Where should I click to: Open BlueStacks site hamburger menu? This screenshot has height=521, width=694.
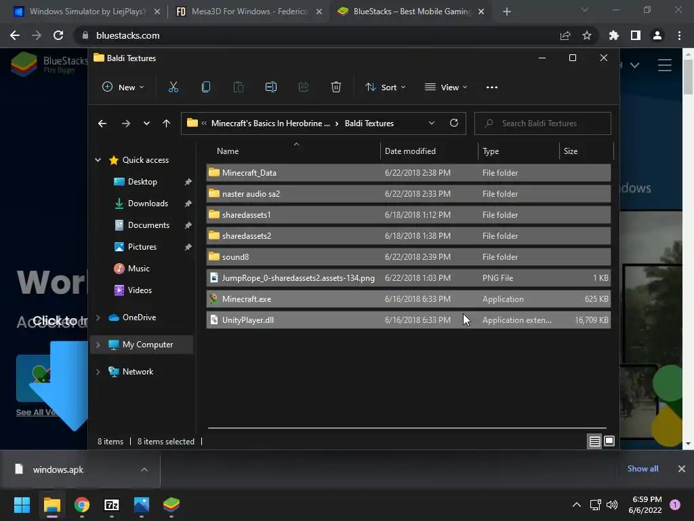pos(665,65)
